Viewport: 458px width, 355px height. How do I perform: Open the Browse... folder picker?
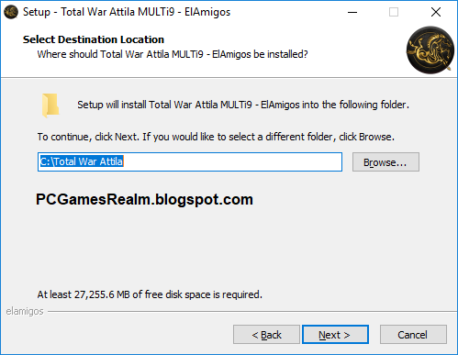coord(385,162)
